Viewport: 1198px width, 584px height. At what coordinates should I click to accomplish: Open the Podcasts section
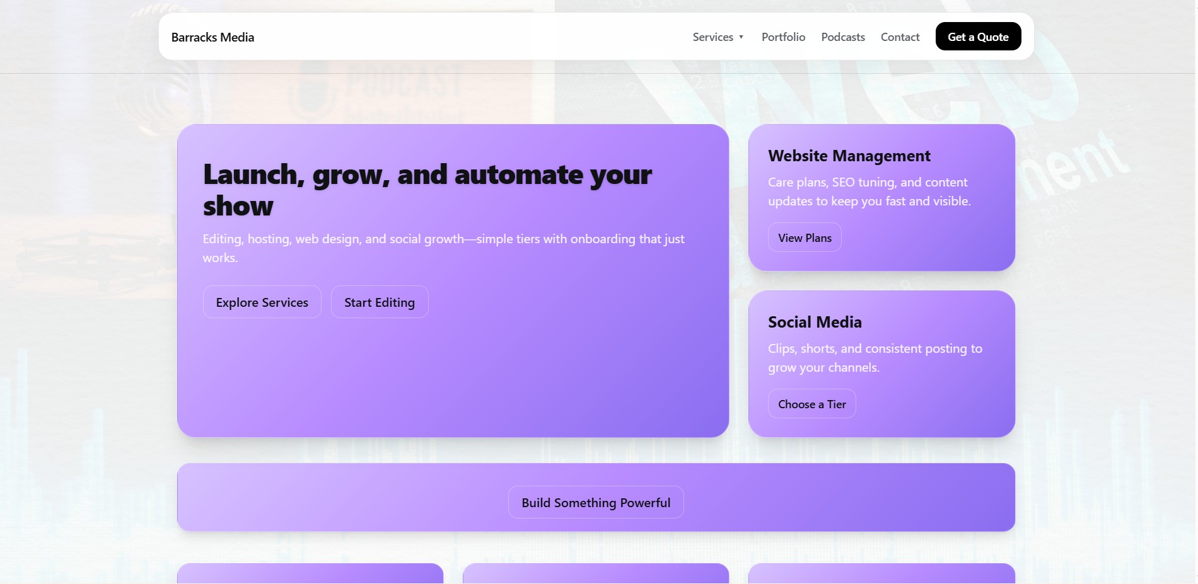click(x=843, y=37)
